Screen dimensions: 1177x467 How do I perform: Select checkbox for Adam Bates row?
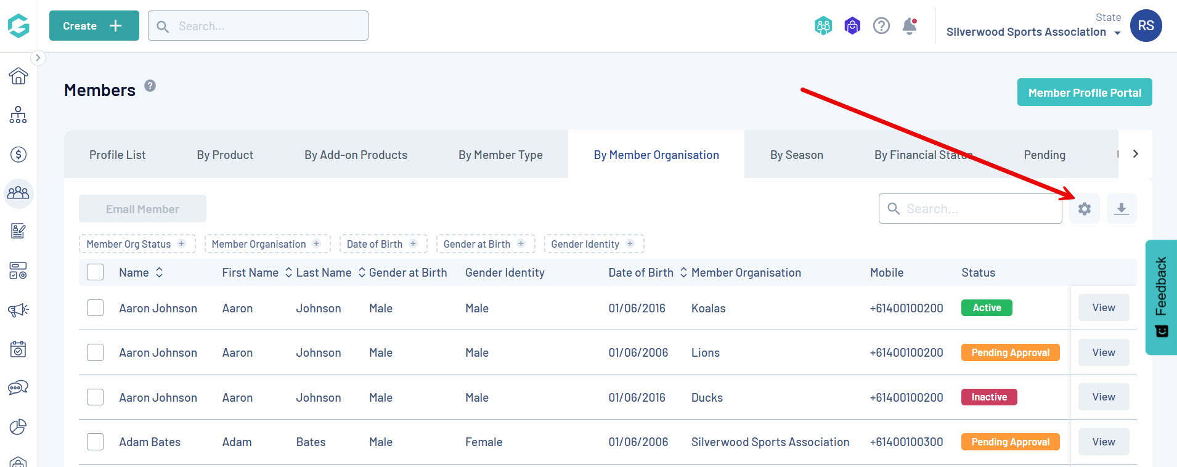point(96,442)
